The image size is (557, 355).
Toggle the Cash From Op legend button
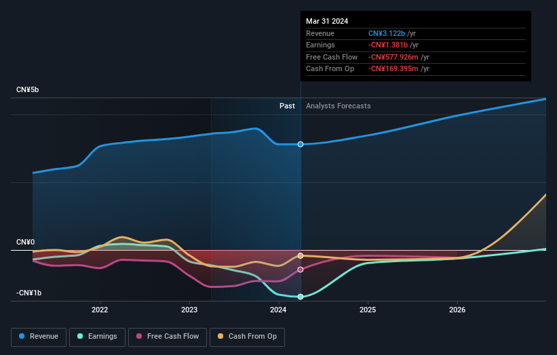pos(247,337)
